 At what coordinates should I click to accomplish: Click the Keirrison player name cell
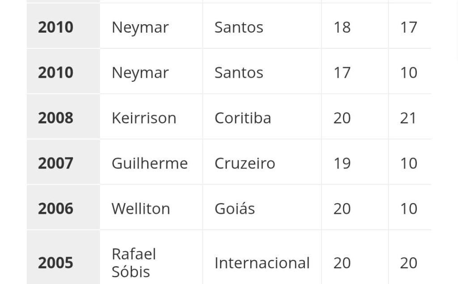point(144,118)
